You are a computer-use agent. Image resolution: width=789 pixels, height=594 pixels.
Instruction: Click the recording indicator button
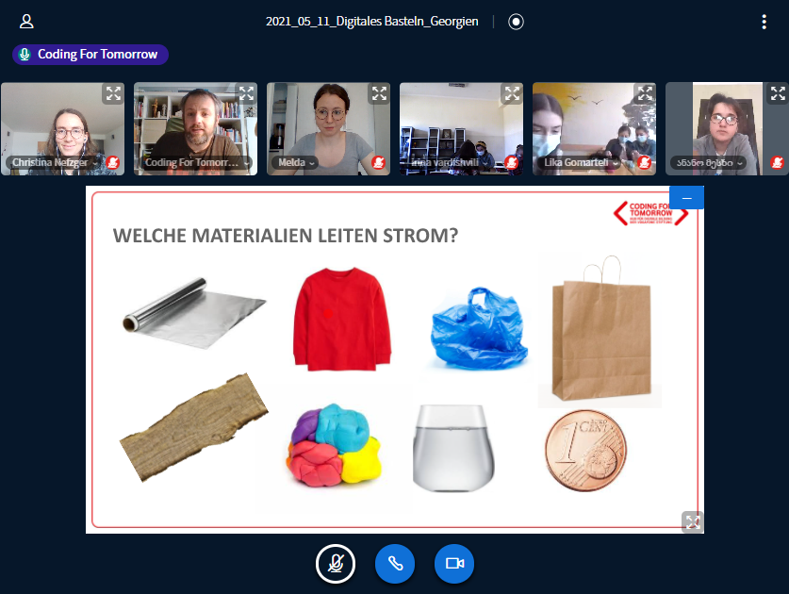coord(516,22)
